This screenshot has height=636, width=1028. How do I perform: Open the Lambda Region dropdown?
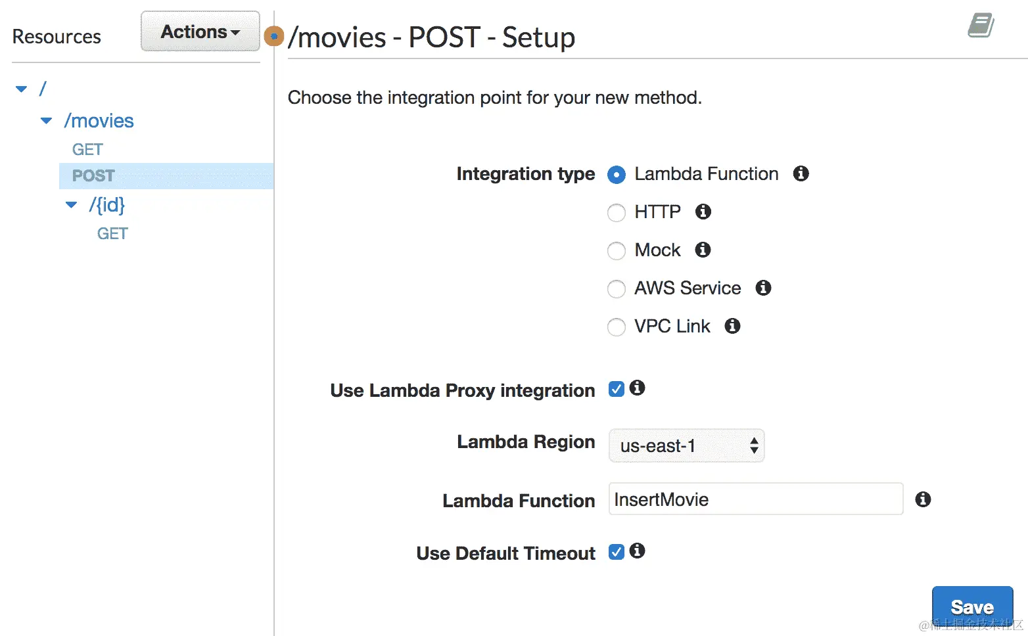[686, 445]
